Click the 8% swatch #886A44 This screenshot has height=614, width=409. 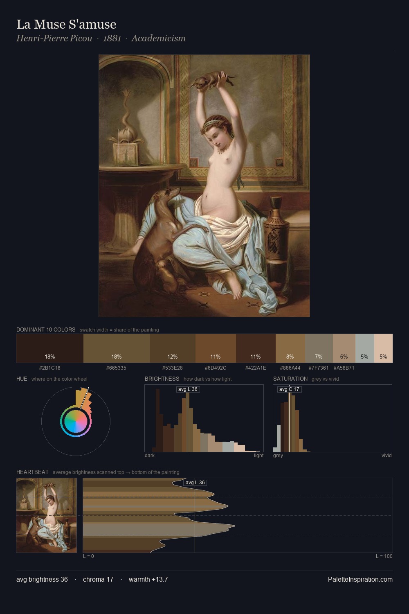(x=290, y=348)
